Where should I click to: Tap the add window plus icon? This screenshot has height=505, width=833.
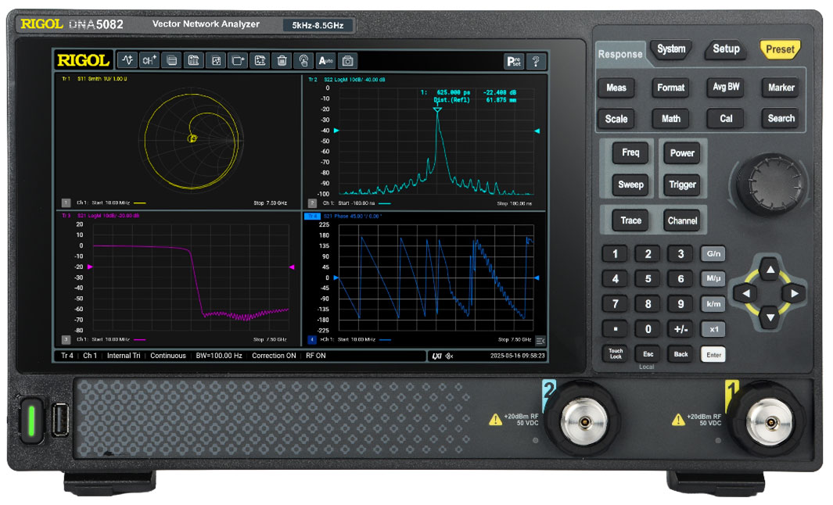pyautogui.click(x=238, y=60)
